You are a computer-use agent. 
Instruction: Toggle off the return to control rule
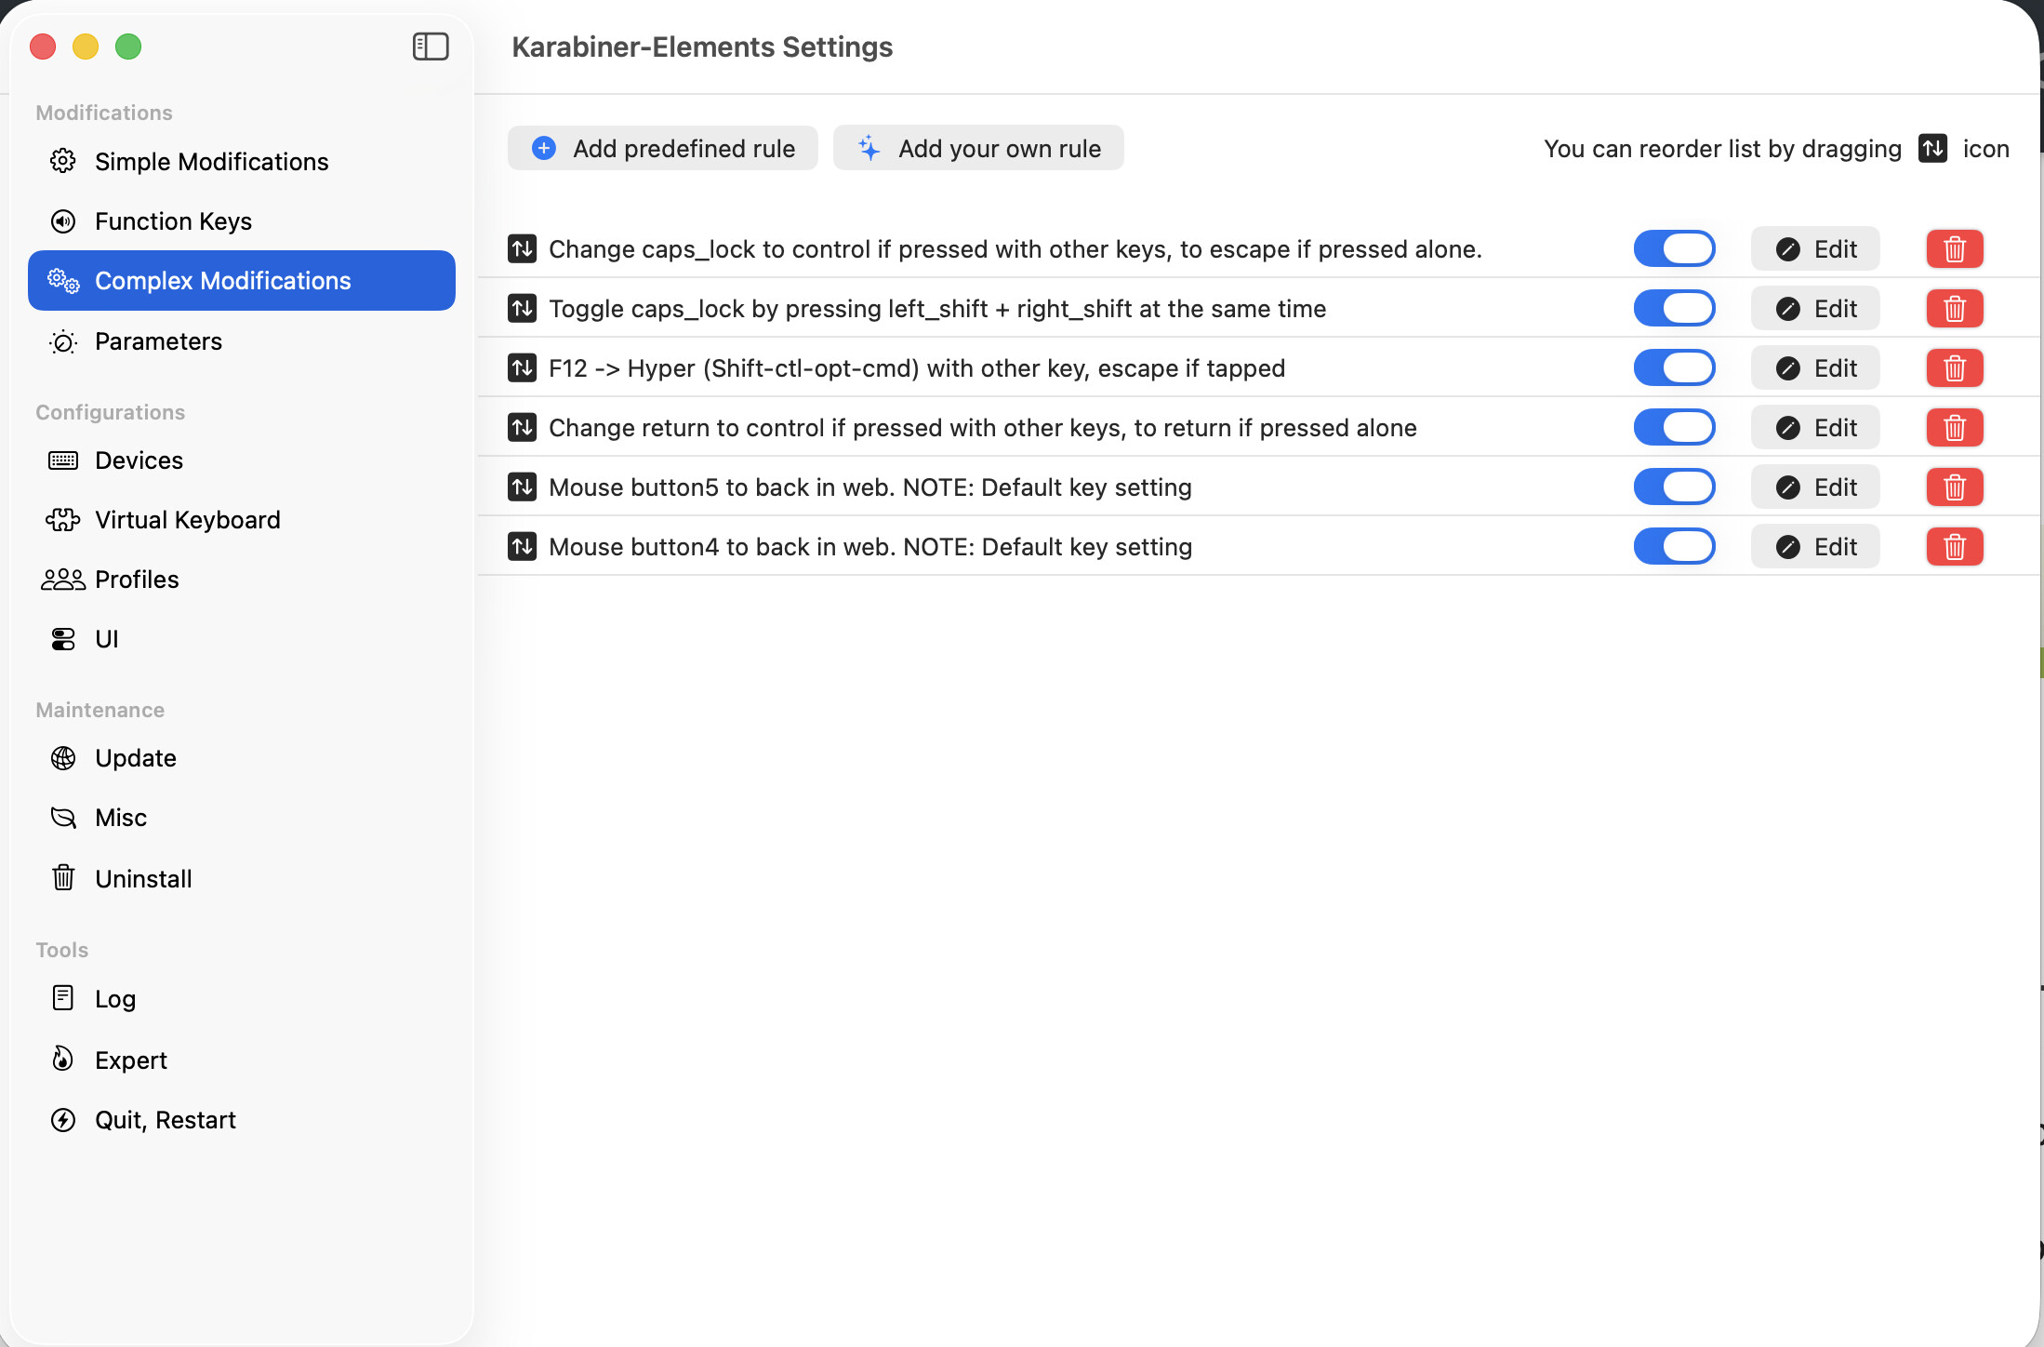pyautogui.click(x=1674, y=428)
